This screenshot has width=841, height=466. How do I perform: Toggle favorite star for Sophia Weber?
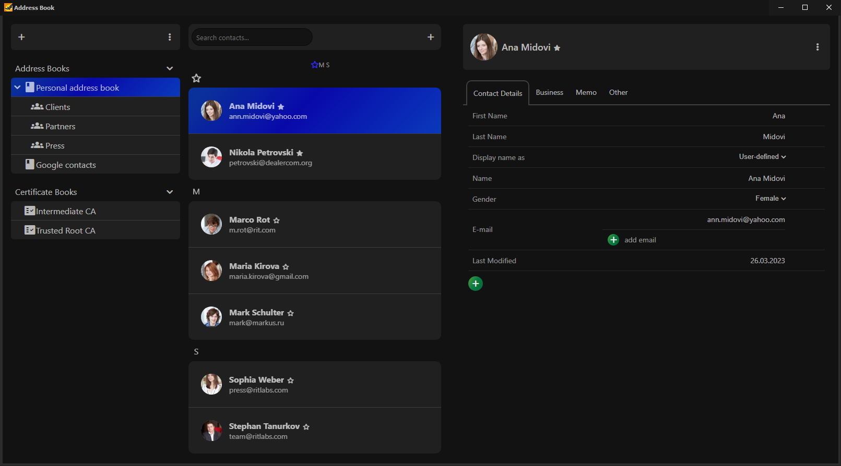[x=291, y=381]
